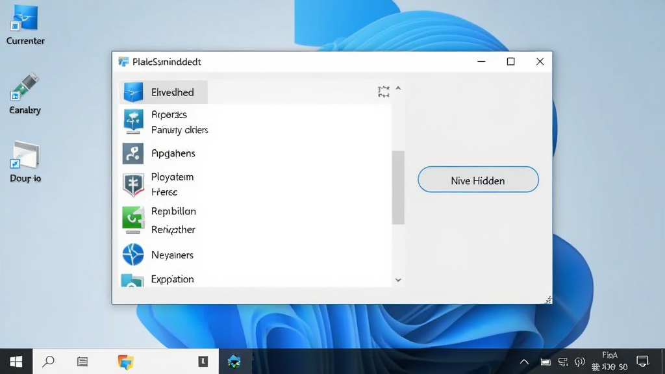The width and height of the screenshot is (665, 374).
Task: Open the taskbar clock and date
Action: click(610, 361)
